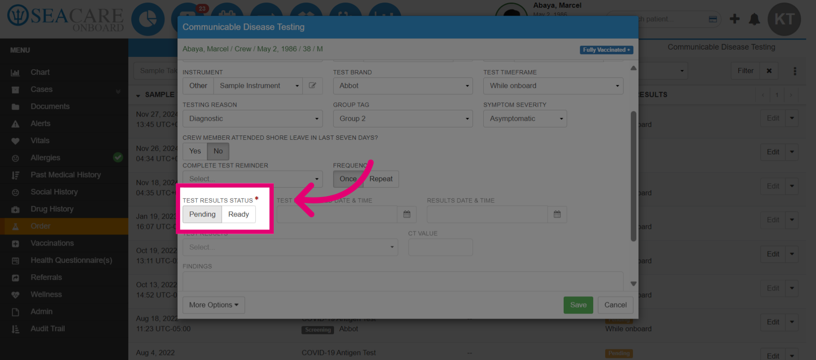This screenshot has height=360, width=816.
Task: Click Edit on the Aug 18, 2022 row
Action: pos(773,322)
